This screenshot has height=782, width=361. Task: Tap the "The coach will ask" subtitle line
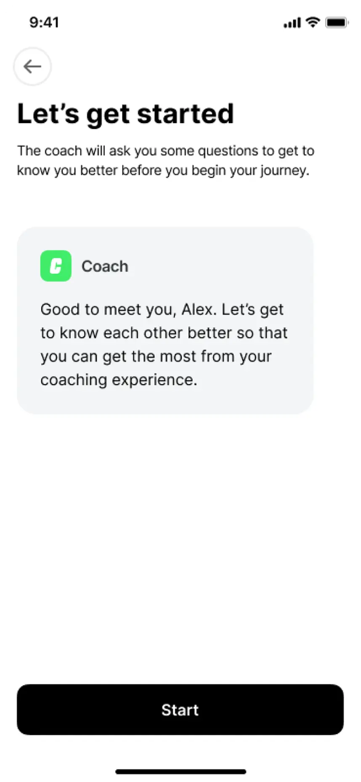165,151
